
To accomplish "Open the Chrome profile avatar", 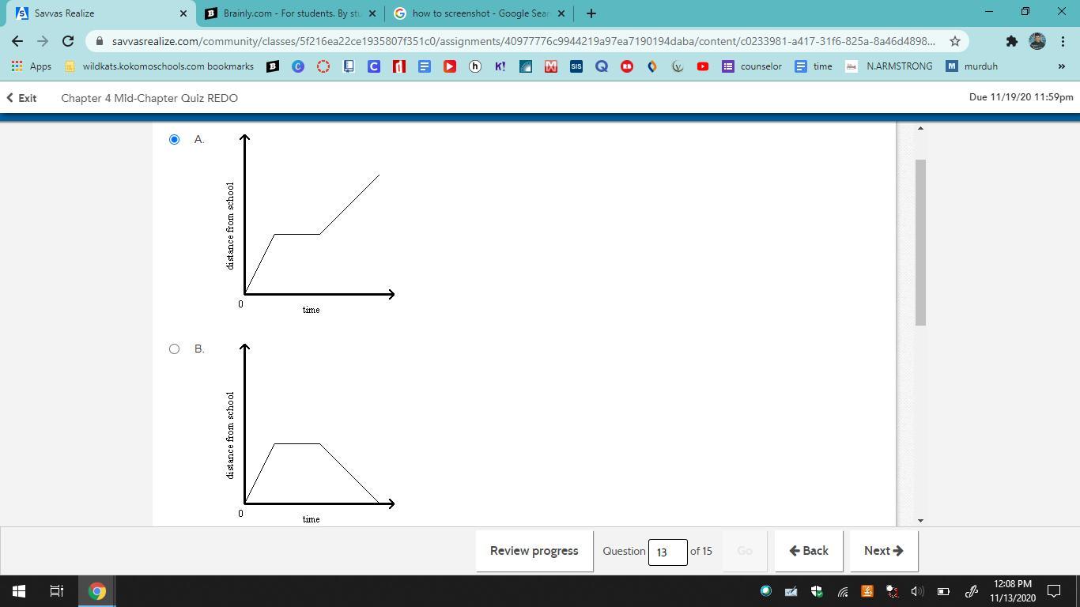I will click(x=1037, y=41).
